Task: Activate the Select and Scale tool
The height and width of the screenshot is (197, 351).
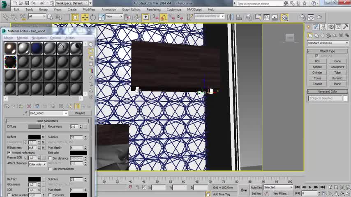Action: pos(101,17)
